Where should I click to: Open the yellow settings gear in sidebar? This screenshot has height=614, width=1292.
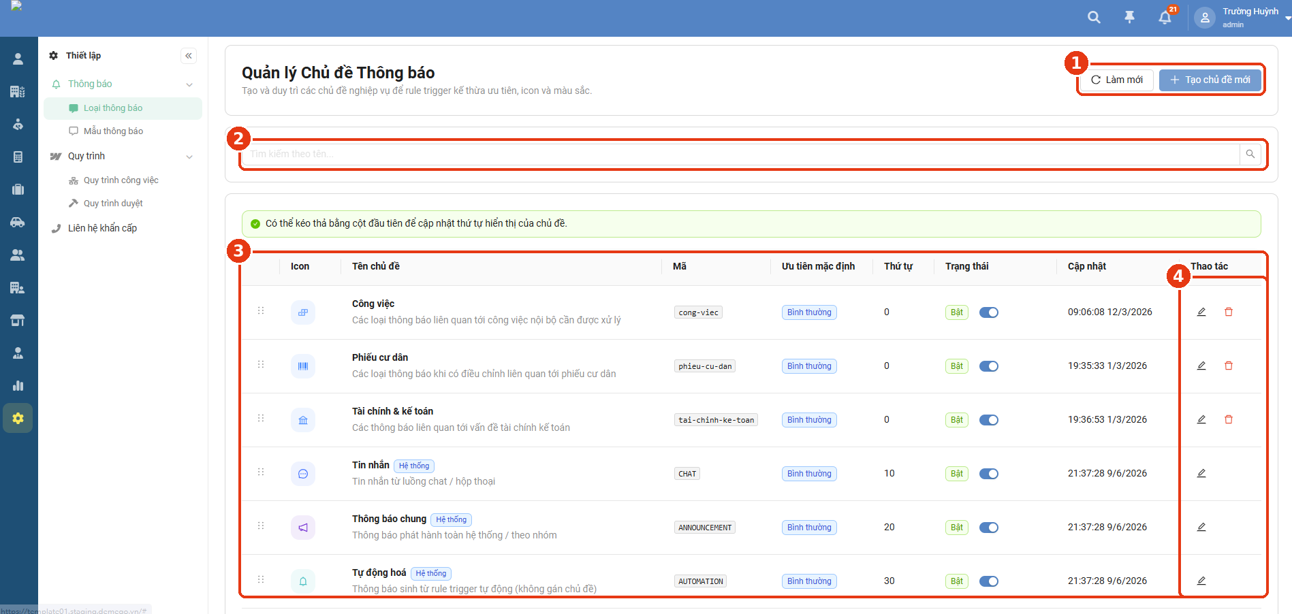tap(18, 418)
